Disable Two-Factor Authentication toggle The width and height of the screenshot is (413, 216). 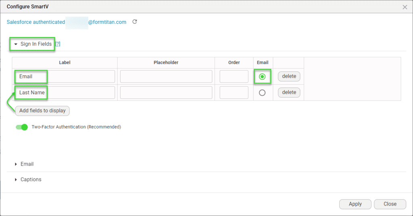tap(22, 127)
